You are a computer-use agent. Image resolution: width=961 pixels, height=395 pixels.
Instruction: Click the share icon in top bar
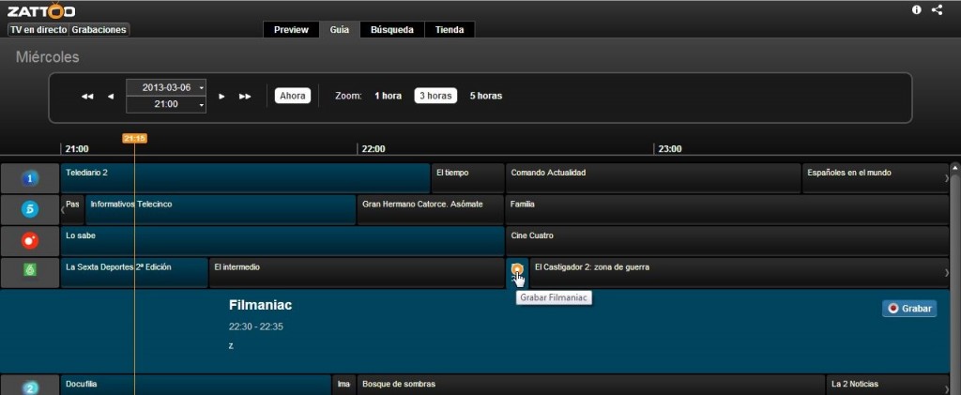(x=937, y=9)
